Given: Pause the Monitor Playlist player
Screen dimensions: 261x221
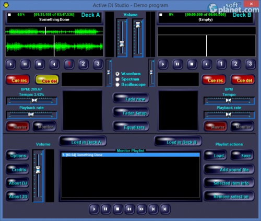Looking at the screenshot, I should click(106, 209).
